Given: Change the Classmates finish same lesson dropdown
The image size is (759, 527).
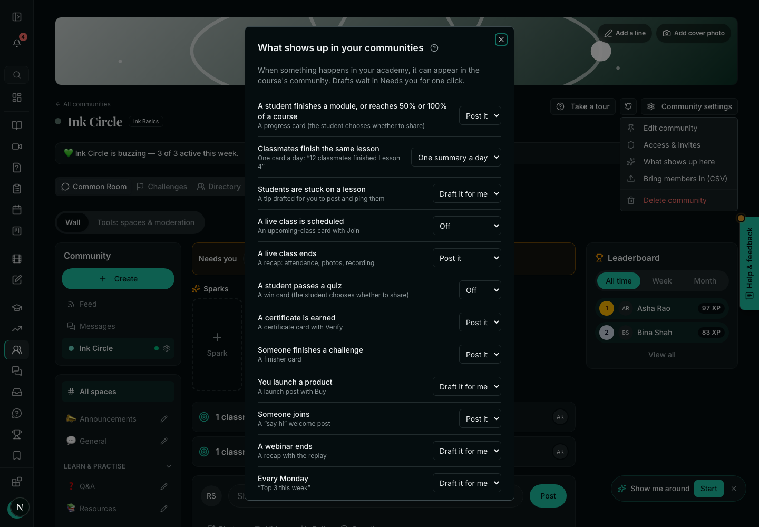Looking at the screenshot, I should click(x=456, y=158).
